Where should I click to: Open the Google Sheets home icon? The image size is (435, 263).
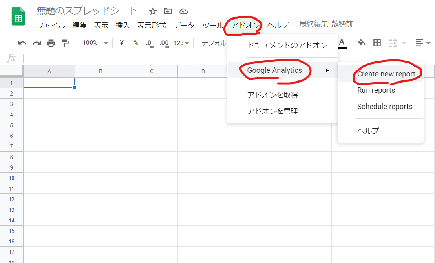[x=18, y=17]
